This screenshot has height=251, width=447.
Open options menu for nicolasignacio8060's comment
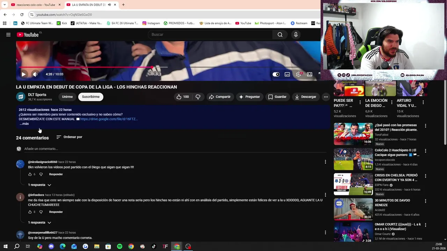coord(325,162)
